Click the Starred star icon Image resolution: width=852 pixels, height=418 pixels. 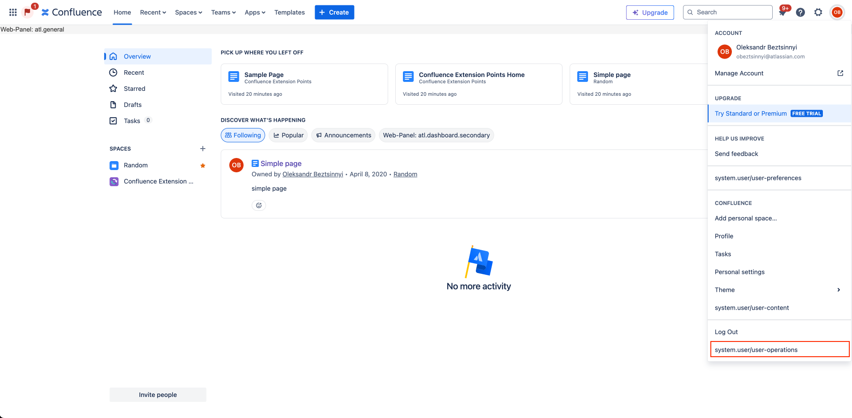click(x=113, y=89)
